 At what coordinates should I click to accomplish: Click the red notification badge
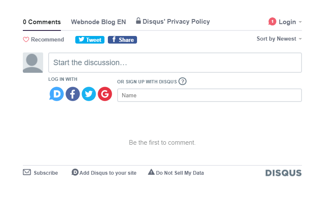(272, 22)
